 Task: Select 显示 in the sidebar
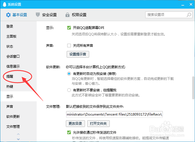click(x=19, y=96)
